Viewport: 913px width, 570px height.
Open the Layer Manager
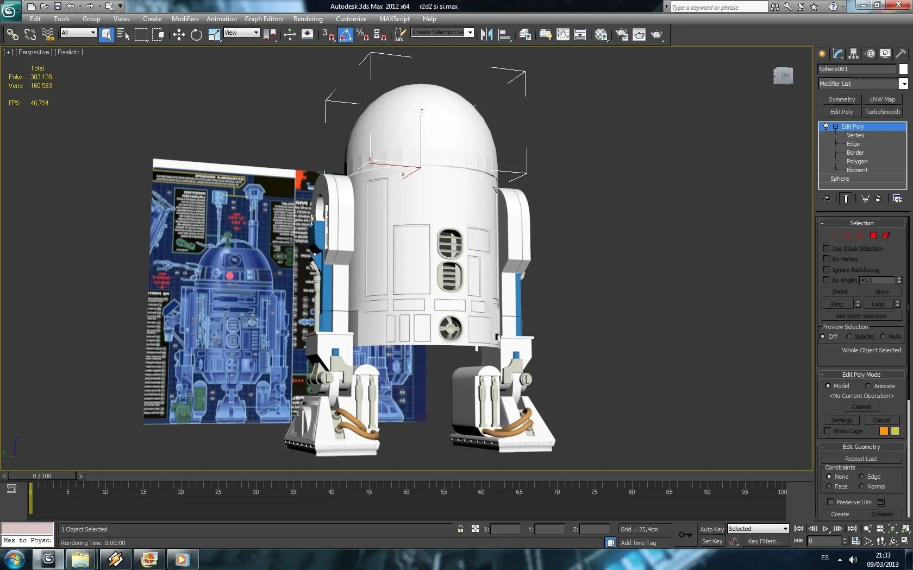point(525,35)
